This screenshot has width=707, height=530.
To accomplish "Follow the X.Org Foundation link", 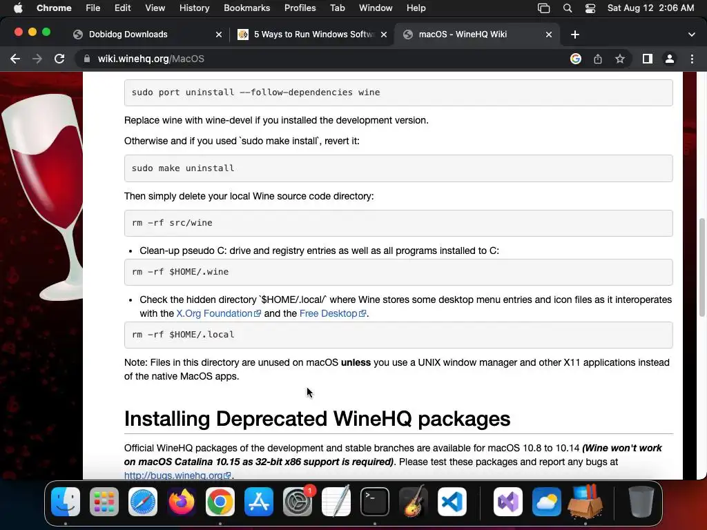I will click(218, 313).
